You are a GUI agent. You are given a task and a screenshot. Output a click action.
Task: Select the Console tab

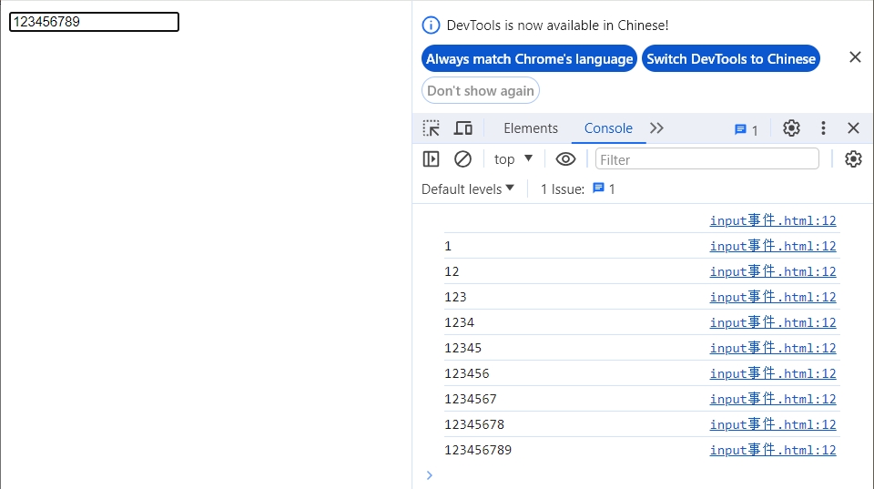click(x=608, y=128)
